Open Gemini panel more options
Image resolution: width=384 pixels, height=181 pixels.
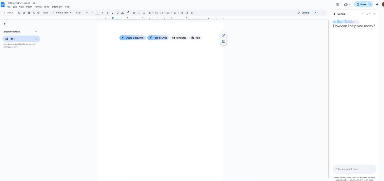(x=362, y=14)
